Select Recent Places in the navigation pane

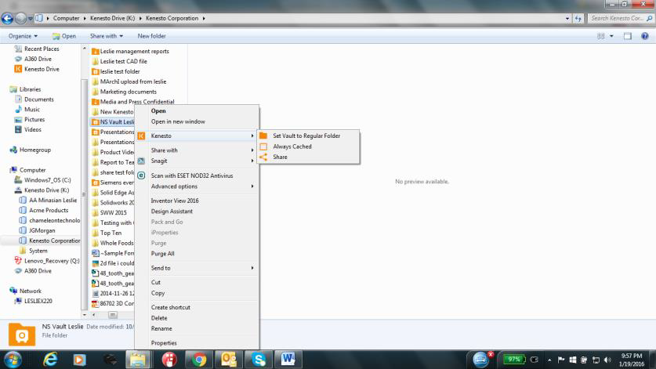coord(37,49)
